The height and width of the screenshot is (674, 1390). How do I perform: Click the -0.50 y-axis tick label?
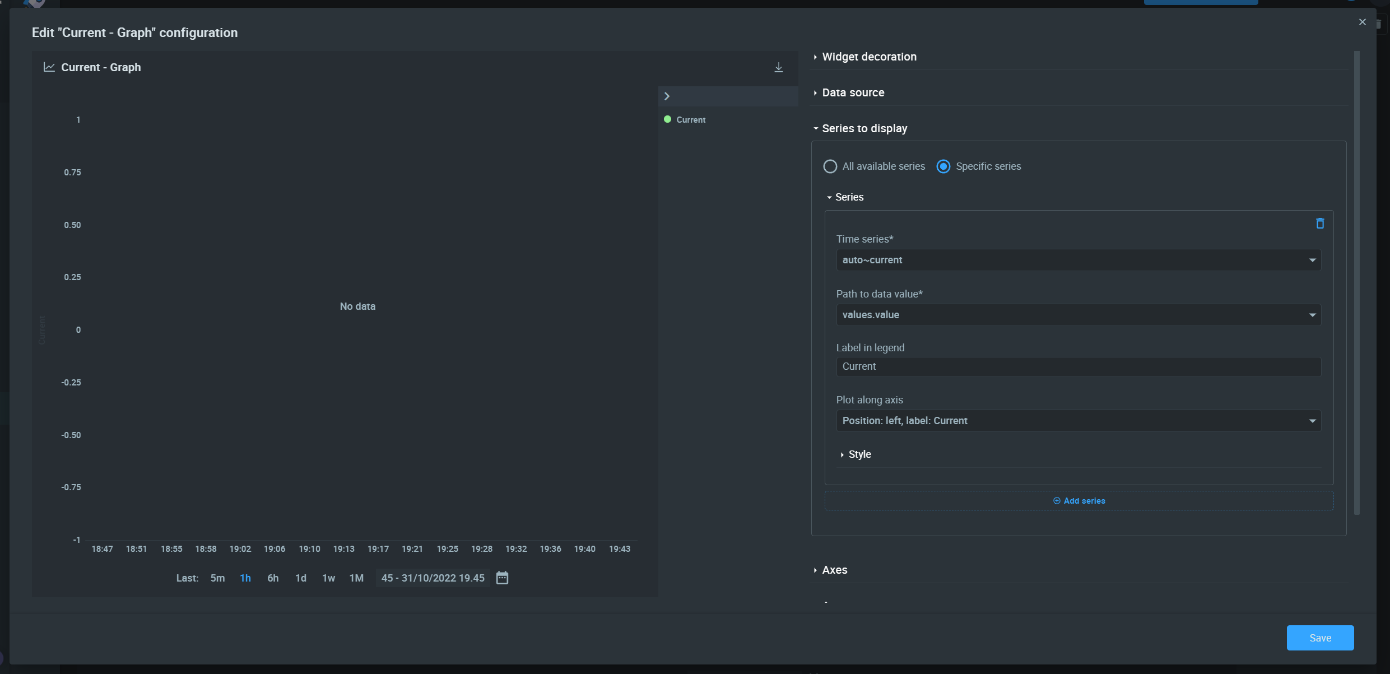pyautogui.click(x=71, y=435)
